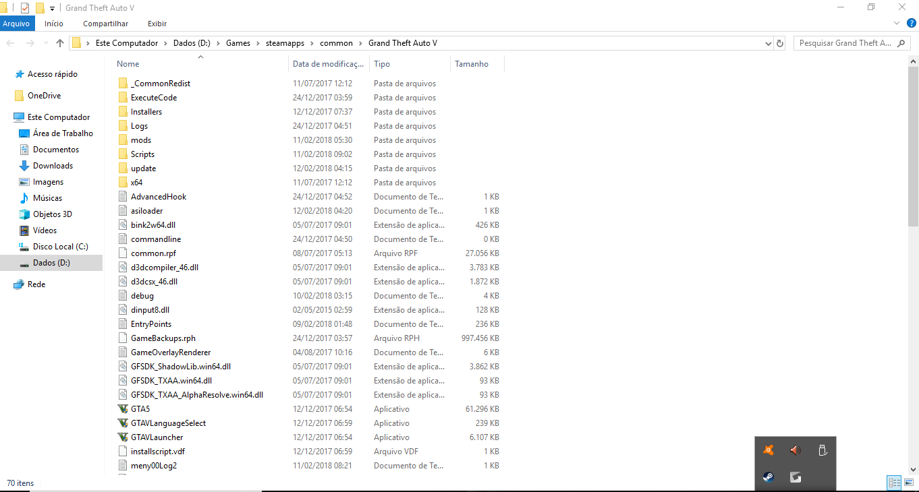Expand chevron after 'Games' in address bar

[258, 43]
